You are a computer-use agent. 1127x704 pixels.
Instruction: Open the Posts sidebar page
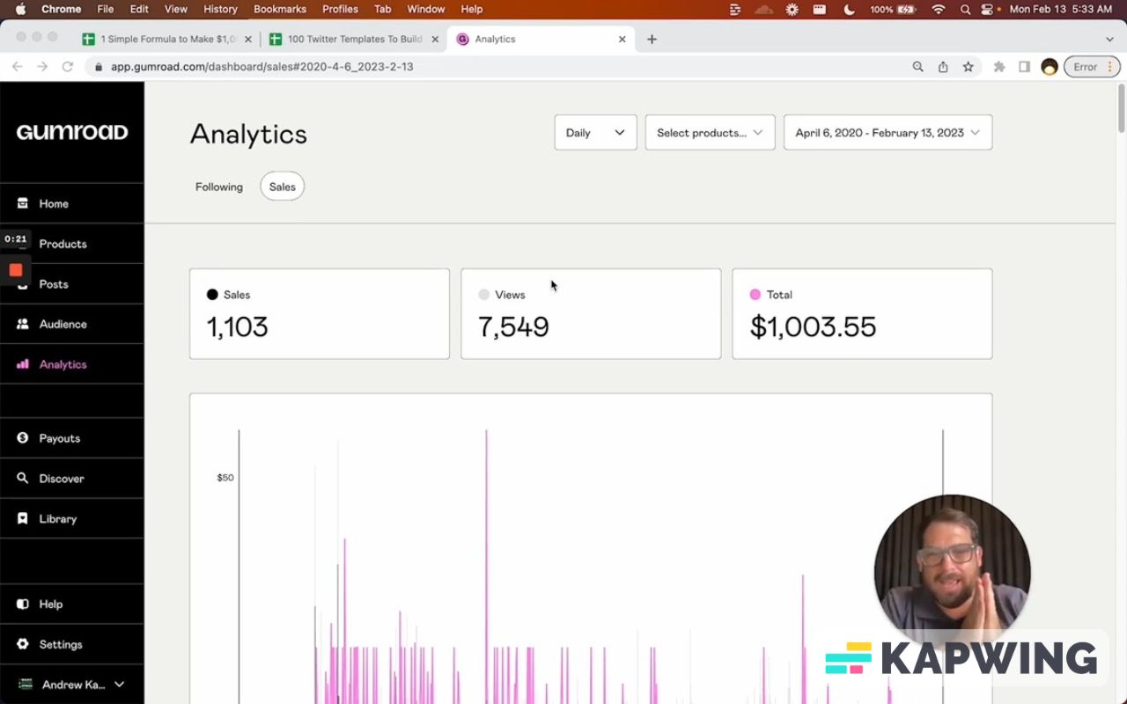[x=71, y=284]
